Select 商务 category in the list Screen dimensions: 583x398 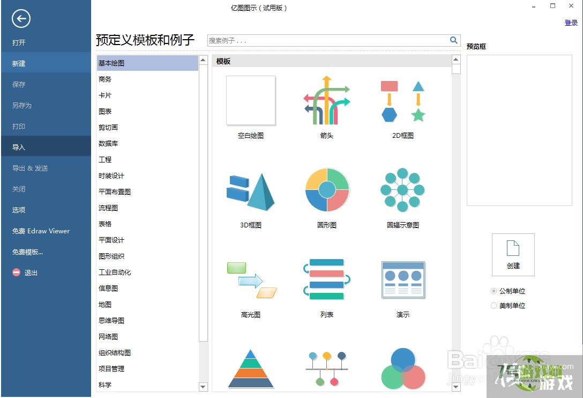pos(147,79)
